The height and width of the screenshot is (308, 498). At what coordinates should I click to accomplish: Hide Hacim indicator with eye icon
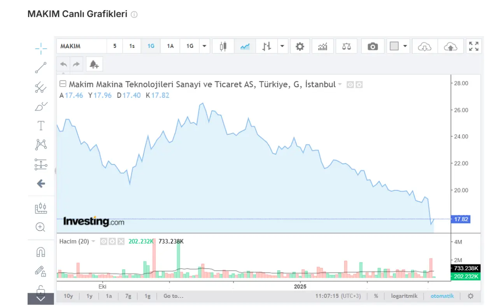tap(104, 241)
